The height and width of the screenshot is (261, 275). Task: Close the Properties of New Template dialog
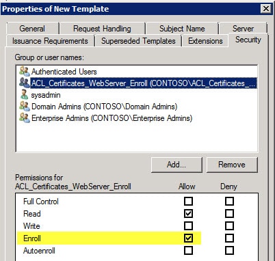tap(266, 9)
